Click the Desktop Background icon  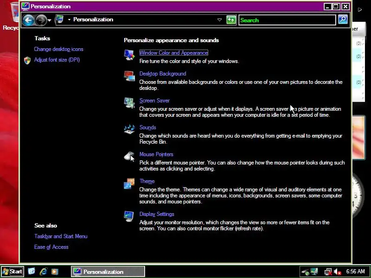coord(129,76)
